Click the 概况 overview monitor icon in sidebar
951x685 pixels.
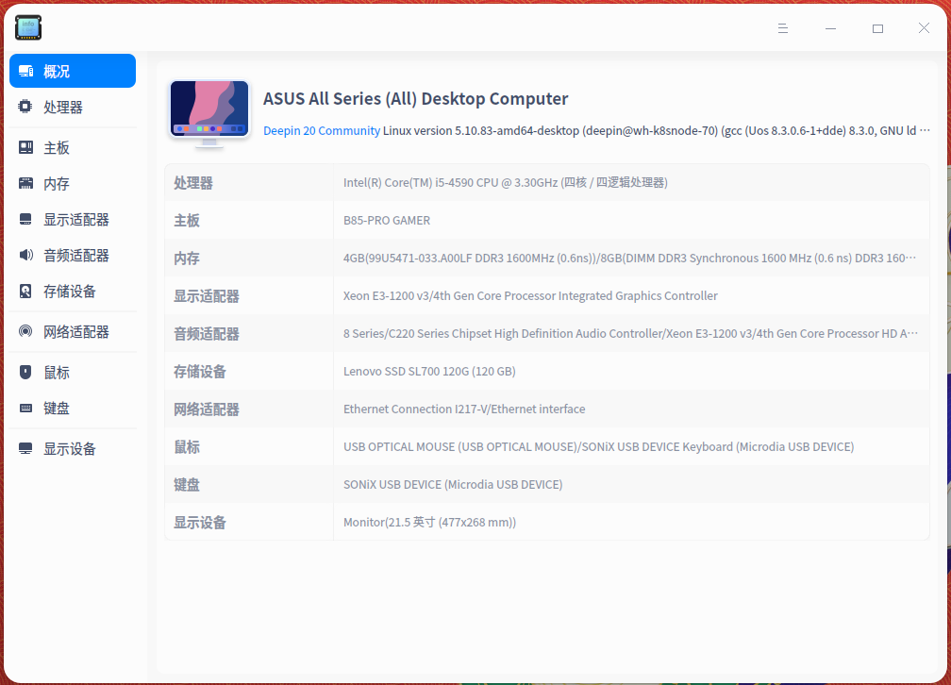pyautogui.click(x=25, y=71)
